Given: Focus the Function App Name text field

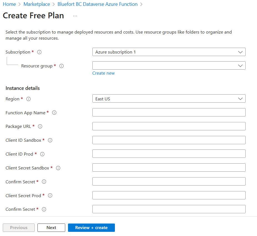Looking at the screenshot, I should [169, 112].
